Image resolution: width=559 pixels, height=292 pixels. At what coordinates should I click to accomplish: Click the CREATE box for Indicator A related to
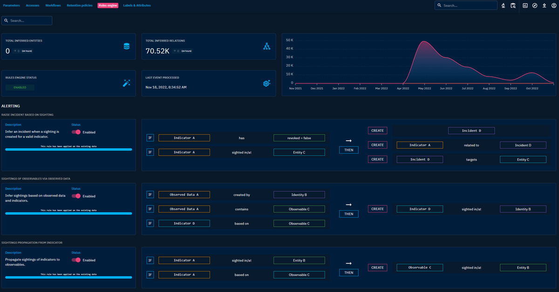coord(377,145)
